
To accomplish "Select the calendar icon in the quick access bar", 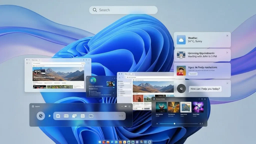I will [x=83, y=116].
